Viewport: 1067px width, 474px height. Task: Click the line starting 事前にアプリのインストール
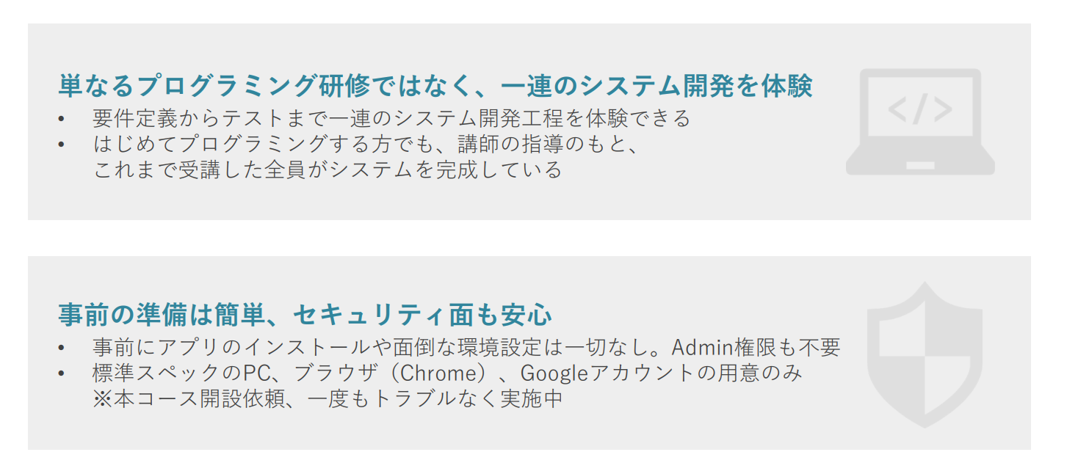pyautogui.click(x=466, y=346)
